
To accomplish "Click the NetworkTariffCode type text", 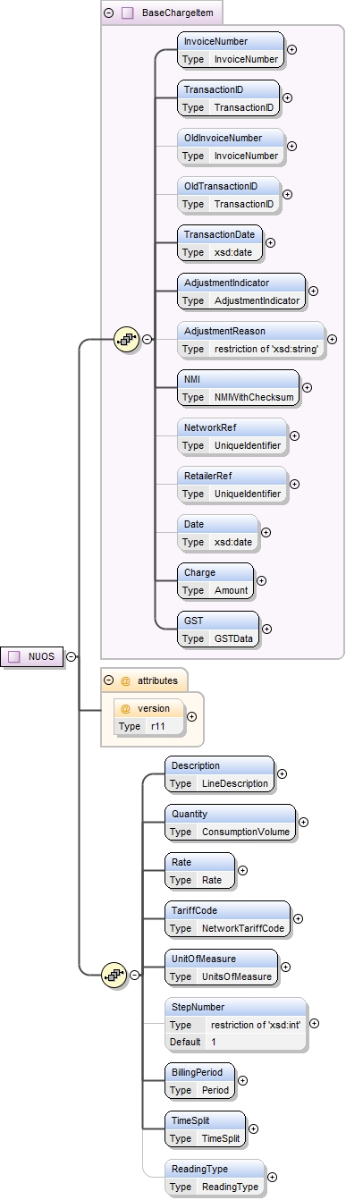I will [x=244, y=928].
